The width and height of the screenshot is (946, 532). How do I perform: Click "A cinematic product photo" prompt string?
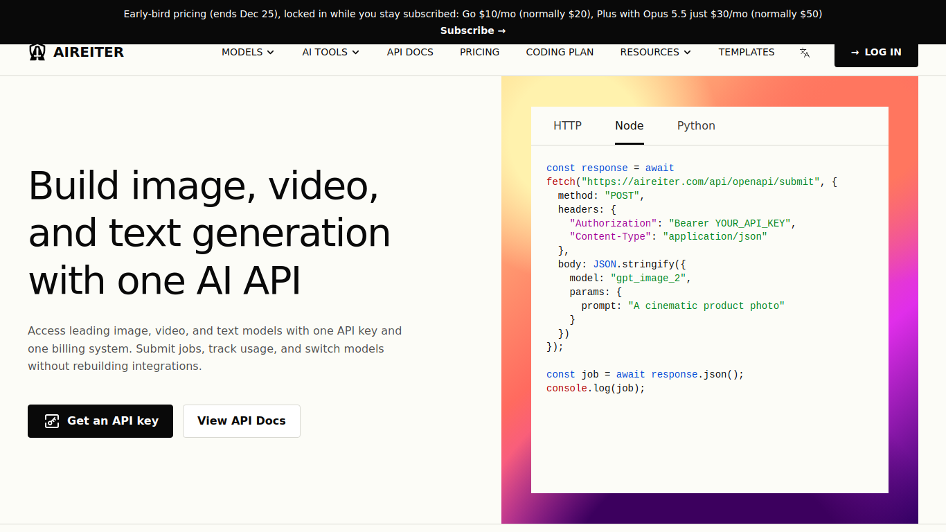coord(706,305)
